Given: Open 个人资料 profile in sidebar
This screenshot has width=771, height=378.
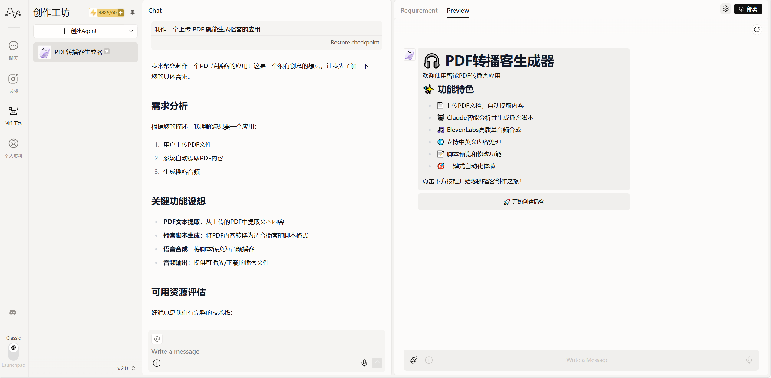Looking at the screenshot, I should [13, 148].
